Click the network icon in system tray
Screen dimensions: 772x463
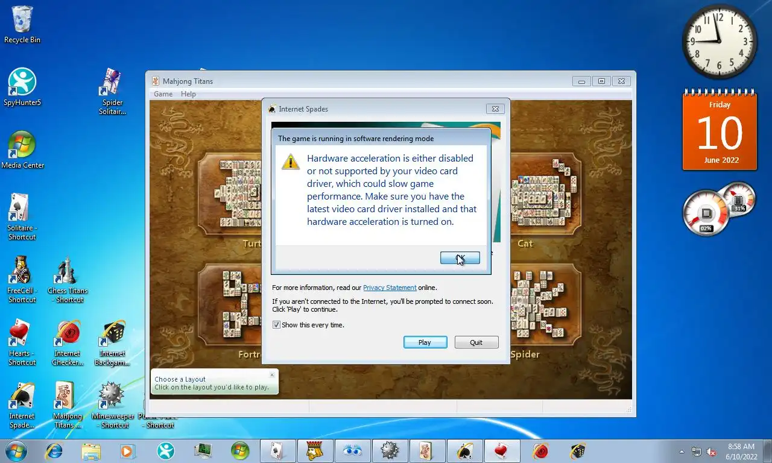tap(697, 452)
